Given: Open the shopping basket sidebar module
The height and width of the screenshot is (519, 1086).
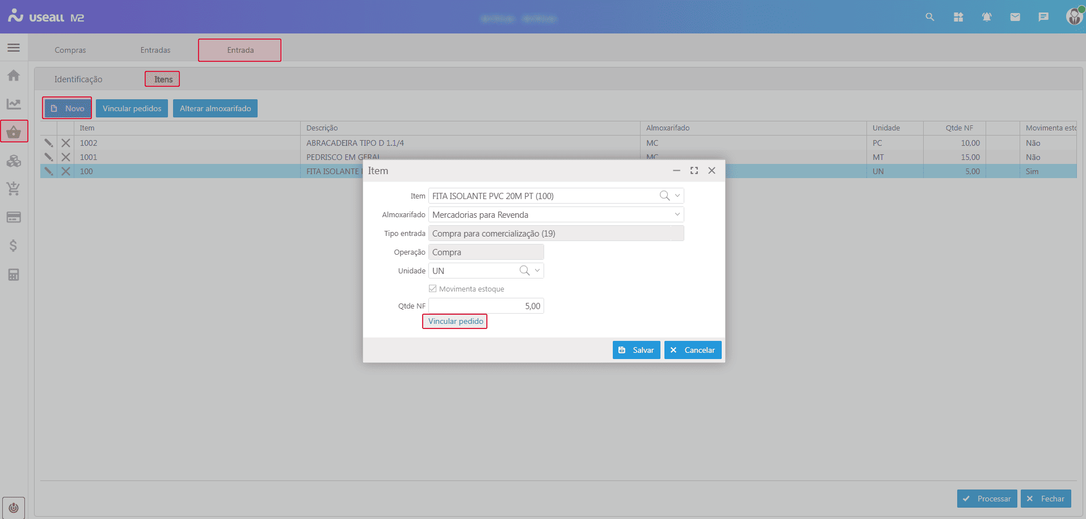Looking at the screenshot, I should [x=14, y=132].
